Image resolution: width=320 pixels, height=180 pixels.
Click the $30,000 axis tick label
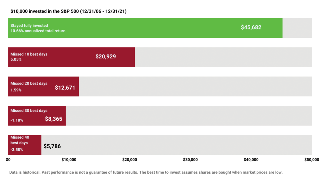tap(190, 160)
